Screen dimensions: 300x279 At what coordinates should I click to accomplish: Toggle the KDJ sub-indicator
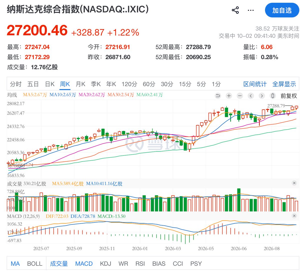[x=105, y=264]
